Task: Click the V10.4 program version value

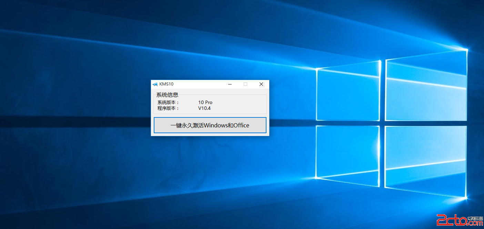Action: 204,108
